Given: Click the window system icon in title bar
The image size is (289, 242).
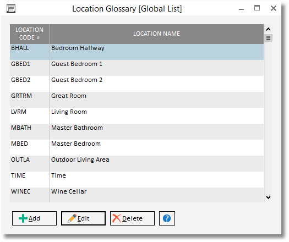Looking at the screenshot, I should click(x=11, y=8).
